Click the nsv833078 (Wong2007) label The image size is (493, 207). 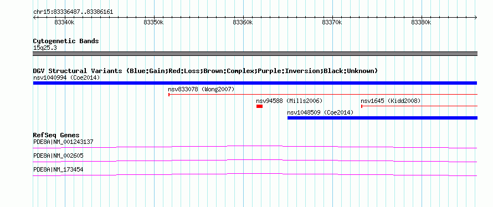201,89
